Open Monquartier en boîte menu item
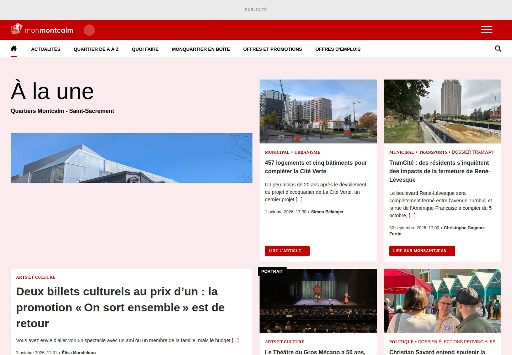The height and width of the screenshot is (355, 512). tap(201, 49)
